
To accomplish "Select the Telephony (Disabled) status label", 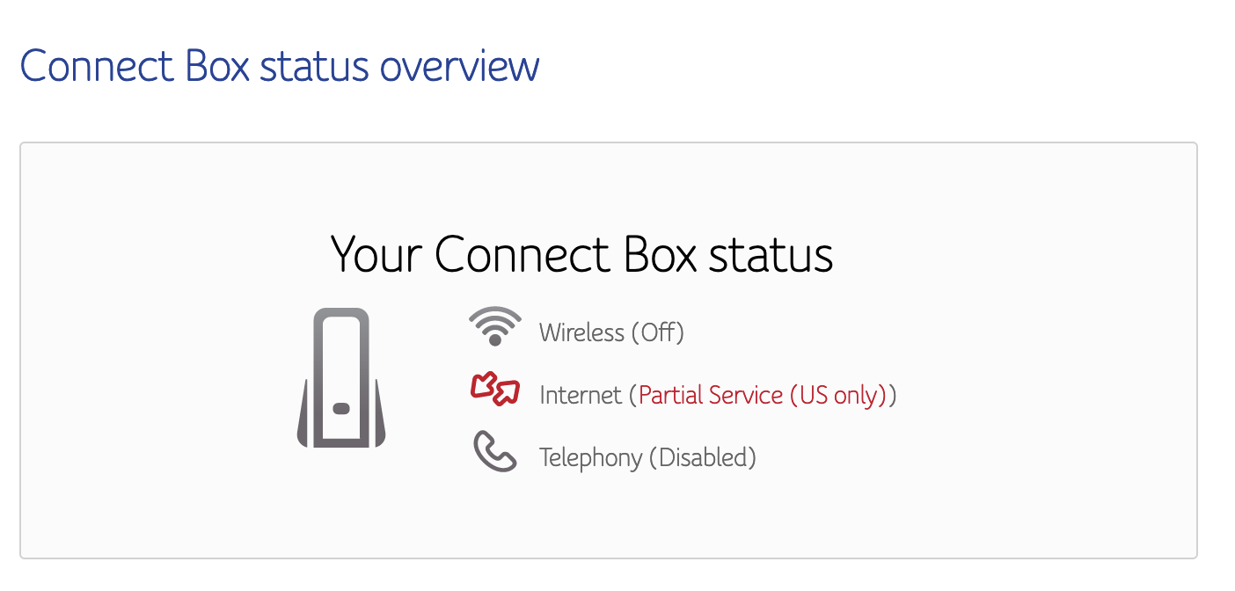I will [x=647, y=458].
